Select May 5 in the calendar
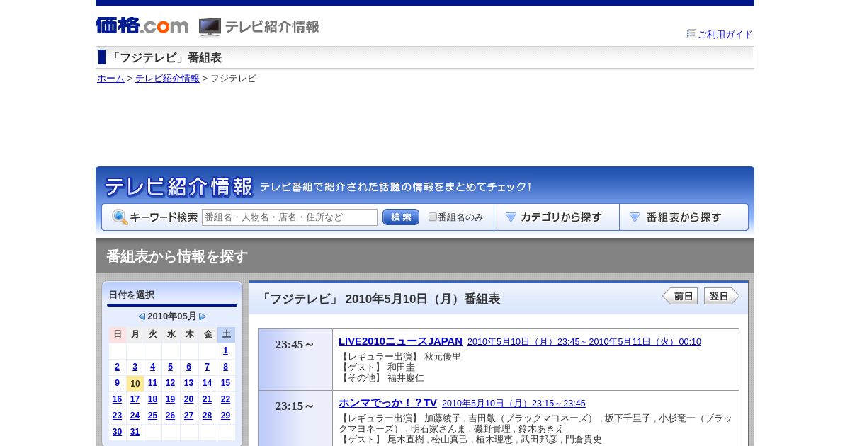Screen dimensions: 850x446 click(x=170, y=367)
